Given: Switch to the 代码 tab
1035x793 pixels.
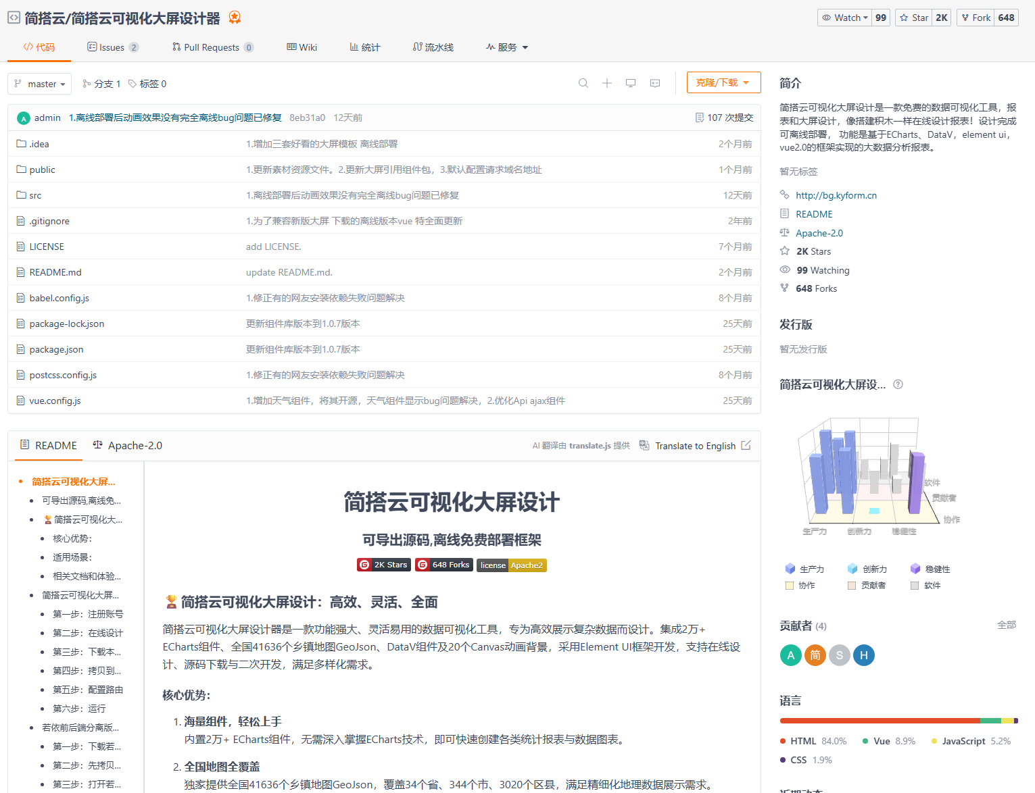Looking at the screenshot, I should [x=39, y=47].
